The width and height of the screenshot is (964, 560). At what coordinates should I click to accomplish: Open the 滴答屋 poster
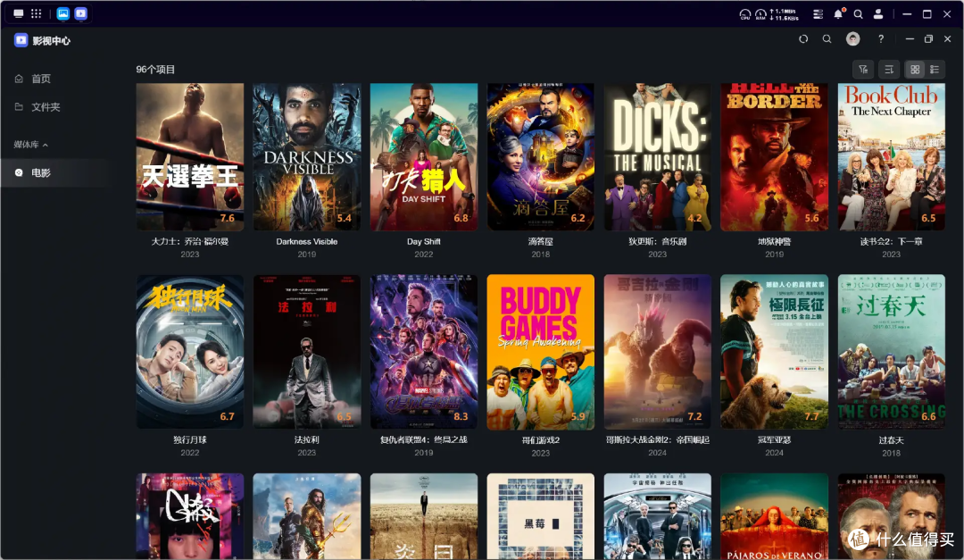[x=540, y=157]
